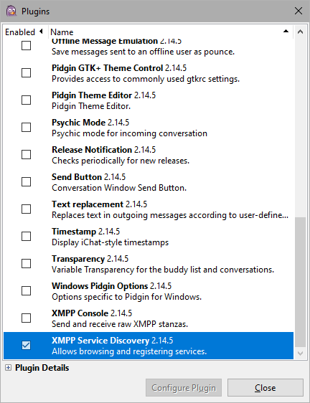This screenshot has height=403, width=310.
Task: Uncheck XMPP Service Discovery checkbox
Action: (x=26, y=346)
